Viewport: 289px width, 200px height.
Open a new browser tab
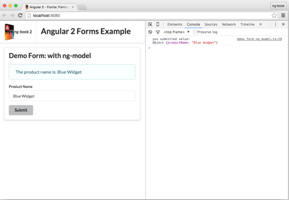[x=82, y=7]
